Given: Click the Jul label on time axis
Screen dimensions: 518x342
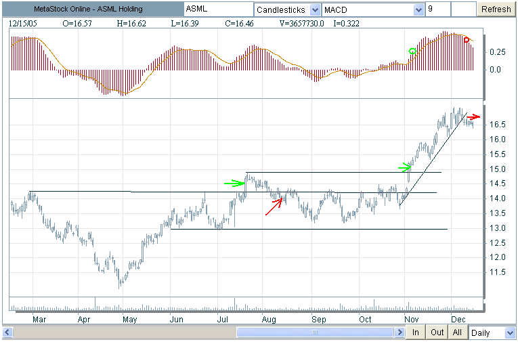Looking at the screenshot, I should pos(223,320).
